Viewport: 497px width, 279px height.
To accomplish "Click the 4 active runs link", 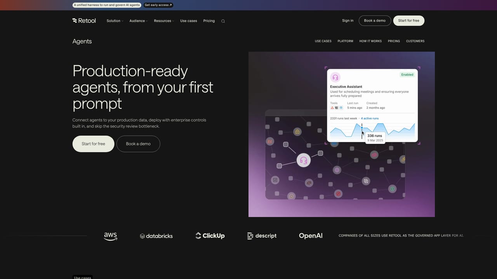I will [370, 118].
